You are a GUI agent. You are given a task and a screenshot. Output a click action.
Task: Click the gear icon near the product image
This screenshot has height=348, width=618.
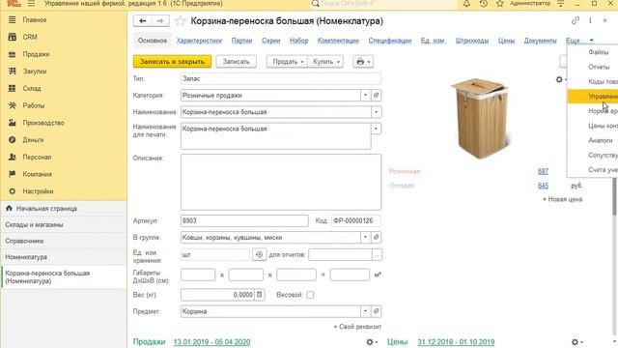560,79
